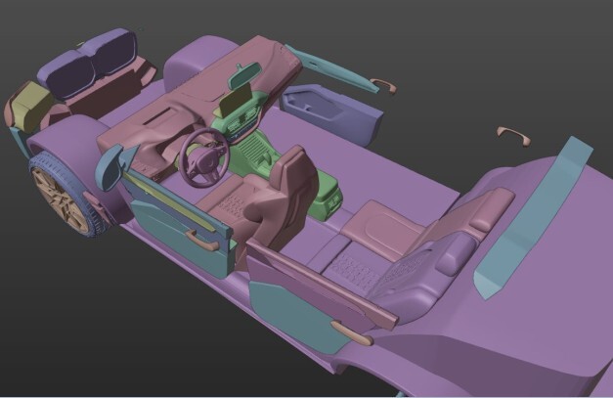Select the rear door tan handle

pos(353,332)
